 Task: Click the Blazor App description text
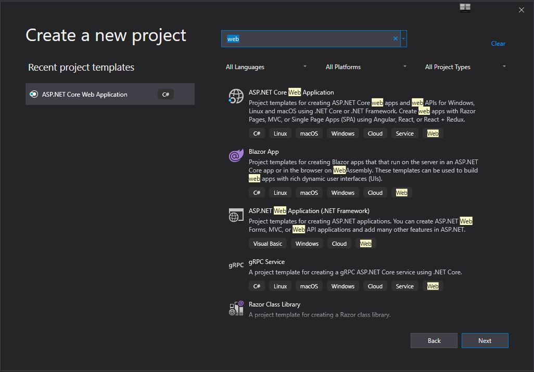(x=363, y=170)
